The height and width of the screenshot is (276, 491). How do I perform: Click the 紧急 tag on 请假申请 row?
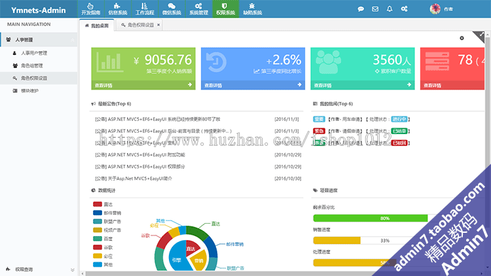[x=319, y=131]
